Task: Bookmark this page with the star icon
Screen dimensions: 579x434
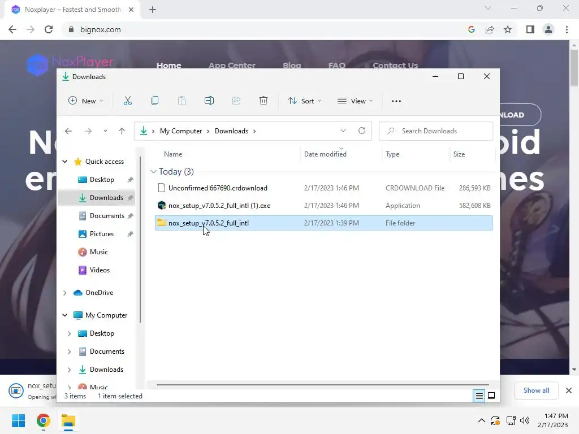Action: point(508,29)
